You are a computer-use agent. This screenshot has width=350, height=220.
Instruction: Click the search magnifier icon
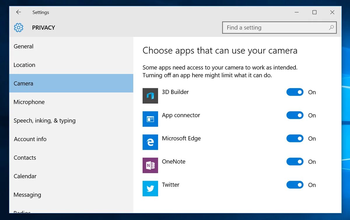click(x=331, y=28)
